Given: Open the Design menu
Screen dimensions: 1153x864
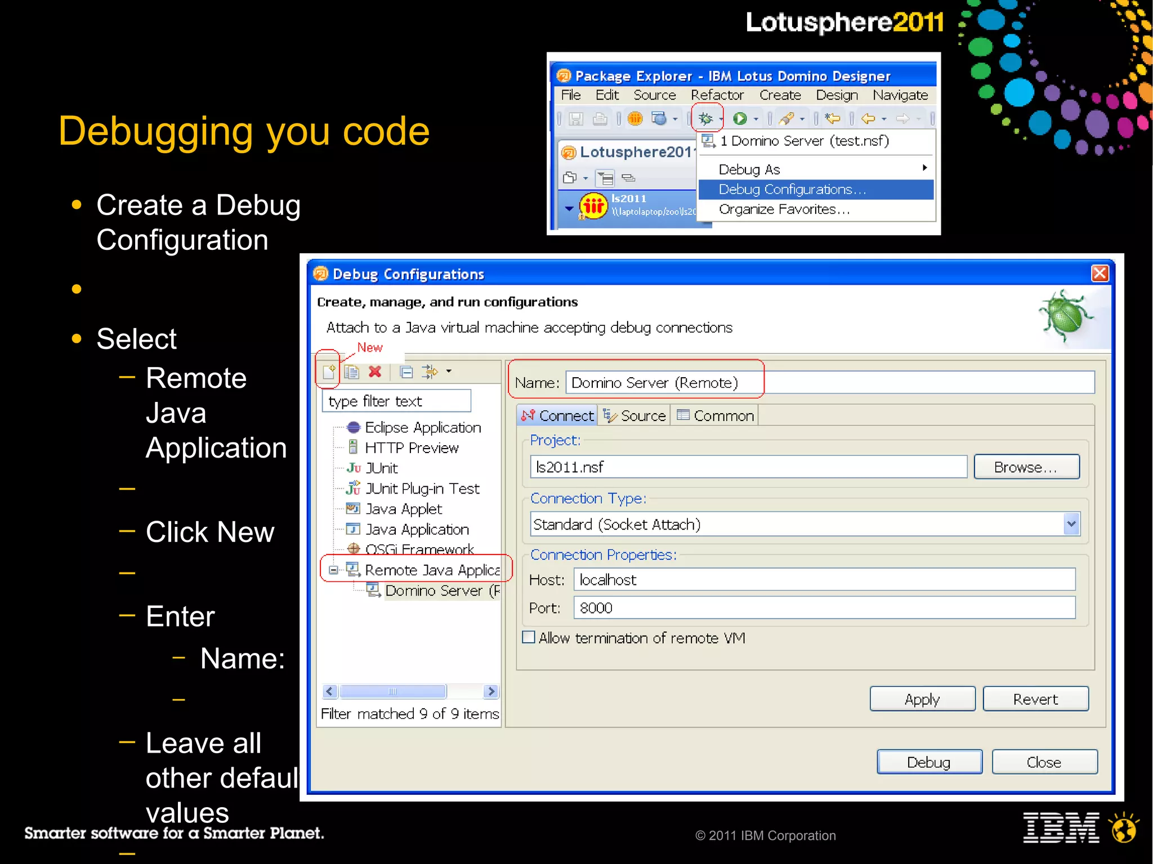Looking at the screenshot, I should [837, 95].
